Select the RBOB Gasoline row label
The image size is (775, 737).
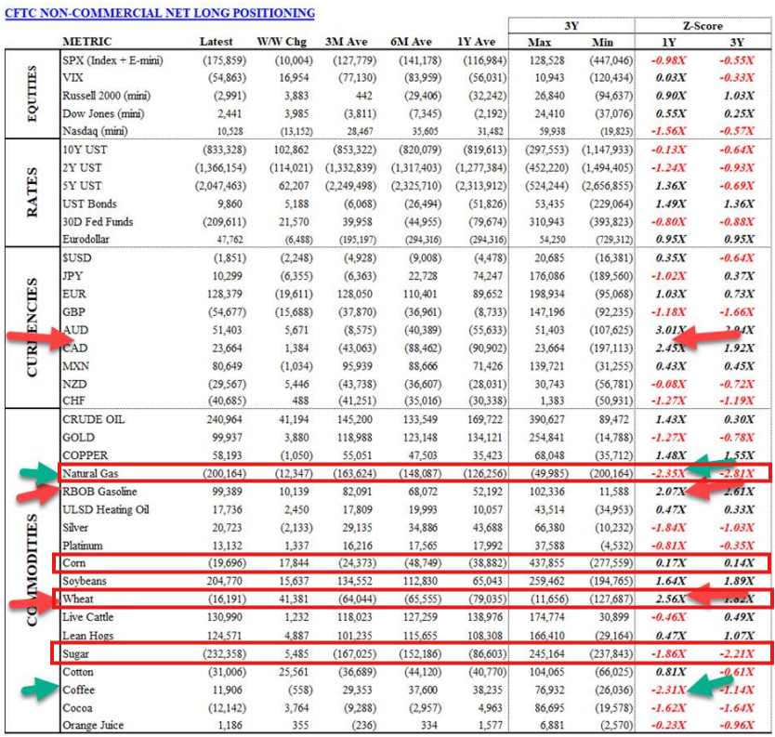tap(99, 492)
